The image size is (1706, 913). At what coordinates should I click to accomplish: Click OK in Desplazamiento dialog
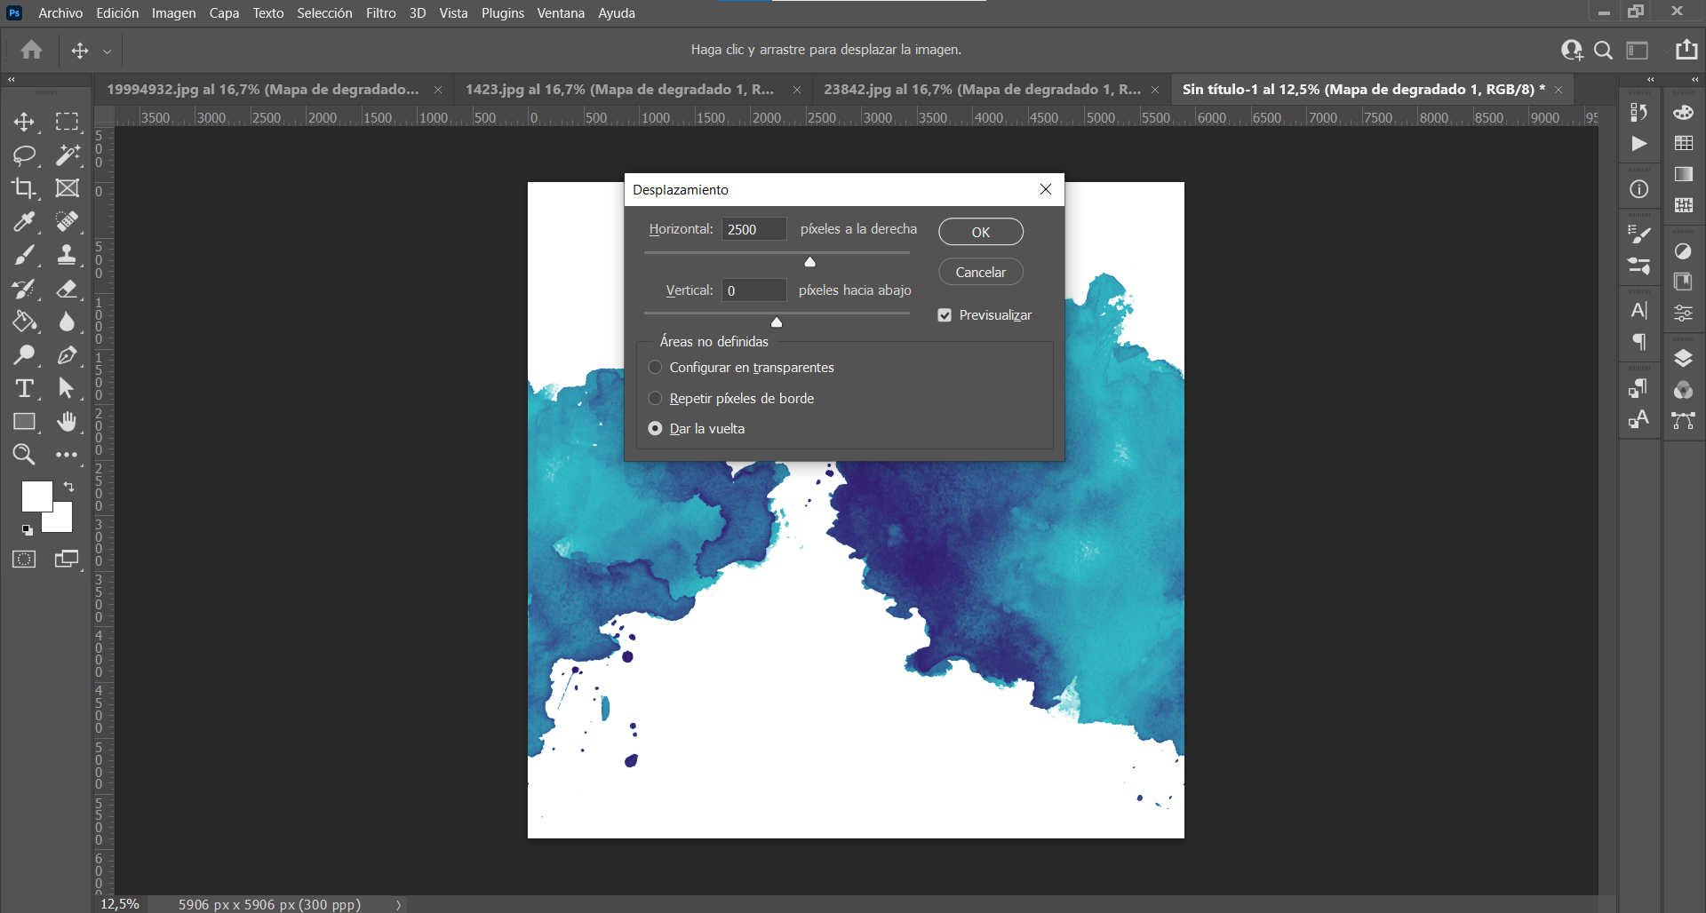point(981,232)
